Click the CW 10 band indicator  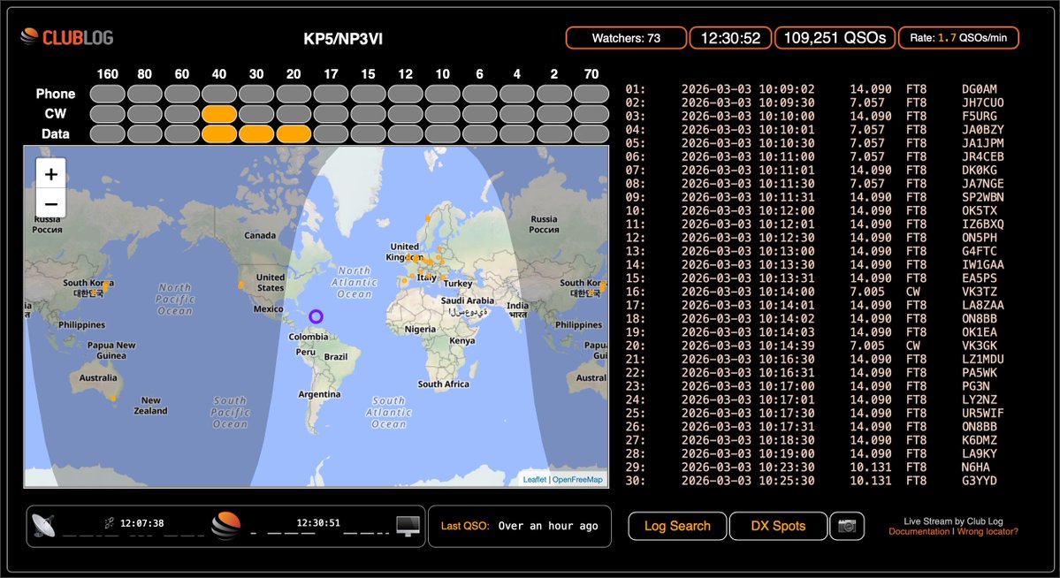coord(443,114)
